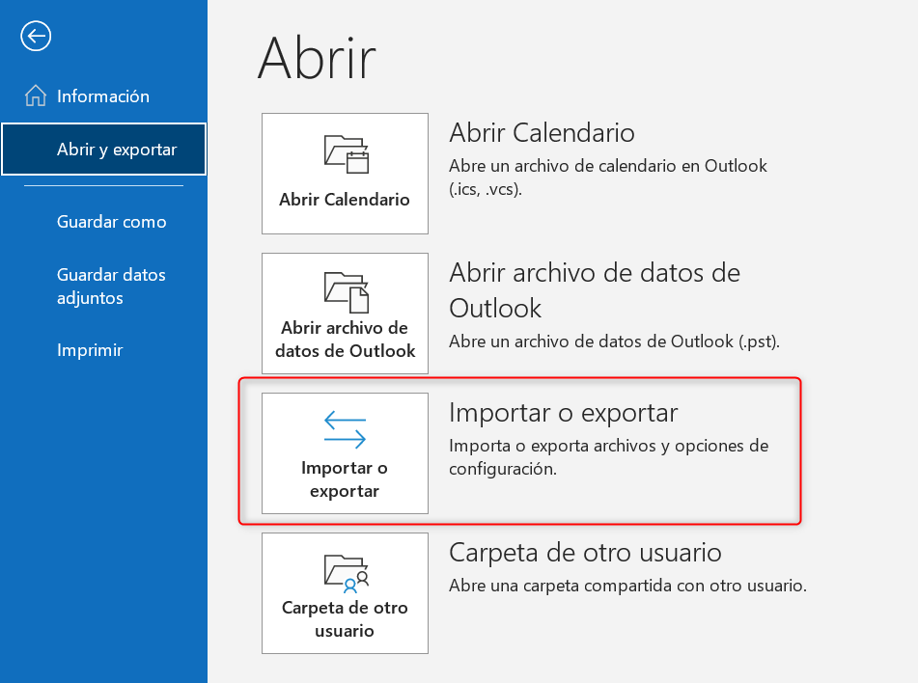Image resolution: width=918 pixels, height=683 pixels.
Task: Click 'Abre un archivo de calendario' description
Action: (608, 178)
